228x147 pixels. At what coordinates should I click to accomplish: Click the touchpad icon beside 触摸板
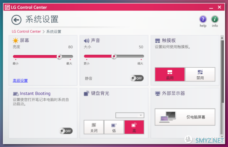[158, 41]
